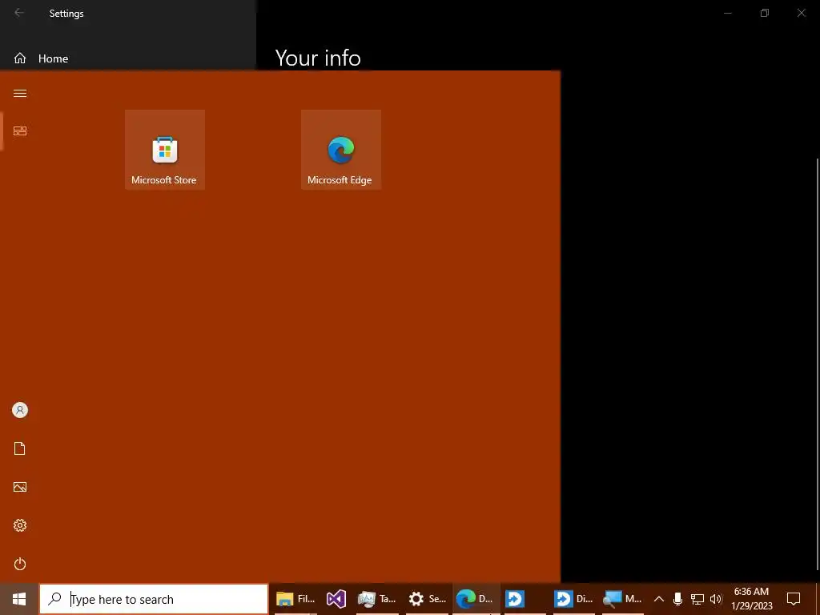The width and height of the screenshot is (820, 615).
Task: Open the Documents icon in Start sidebar
Action: 20,448
